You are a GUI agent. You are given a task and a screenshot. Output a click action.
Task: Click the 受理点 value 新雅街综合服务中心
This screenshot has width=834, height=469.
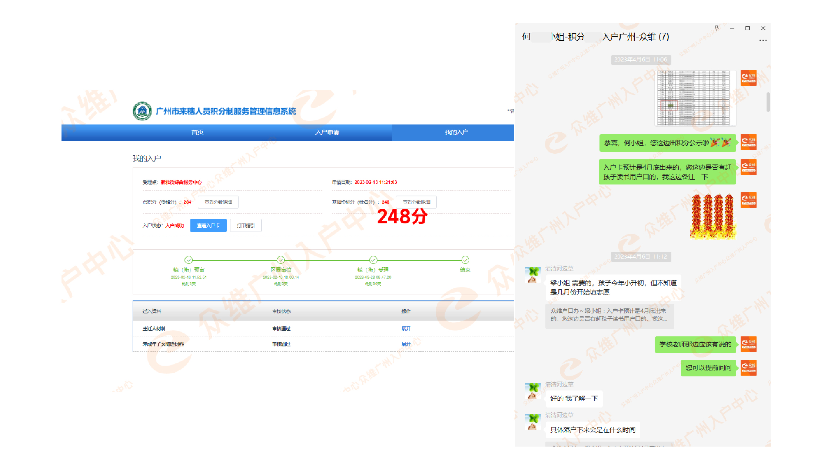pyautogui.click(x=181, y=182)
